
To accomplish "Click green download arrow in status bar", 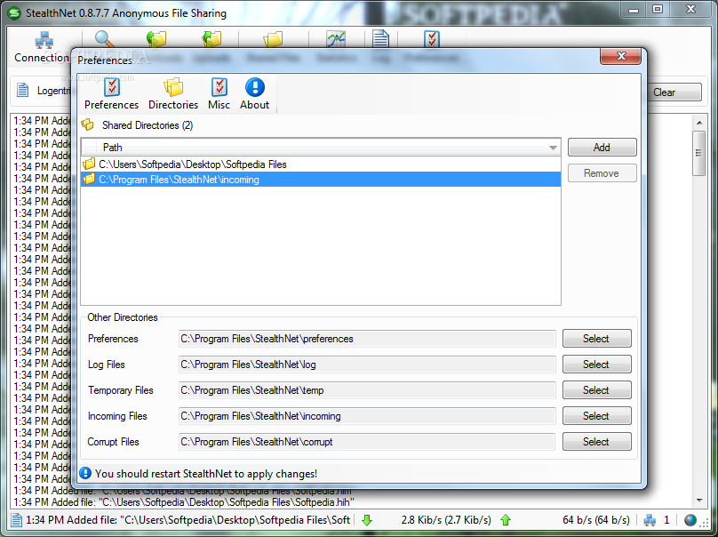I will [367, 520].
